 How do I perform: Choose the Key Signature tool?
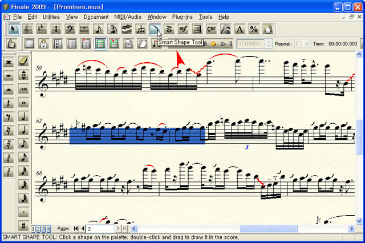coord(42,29)
